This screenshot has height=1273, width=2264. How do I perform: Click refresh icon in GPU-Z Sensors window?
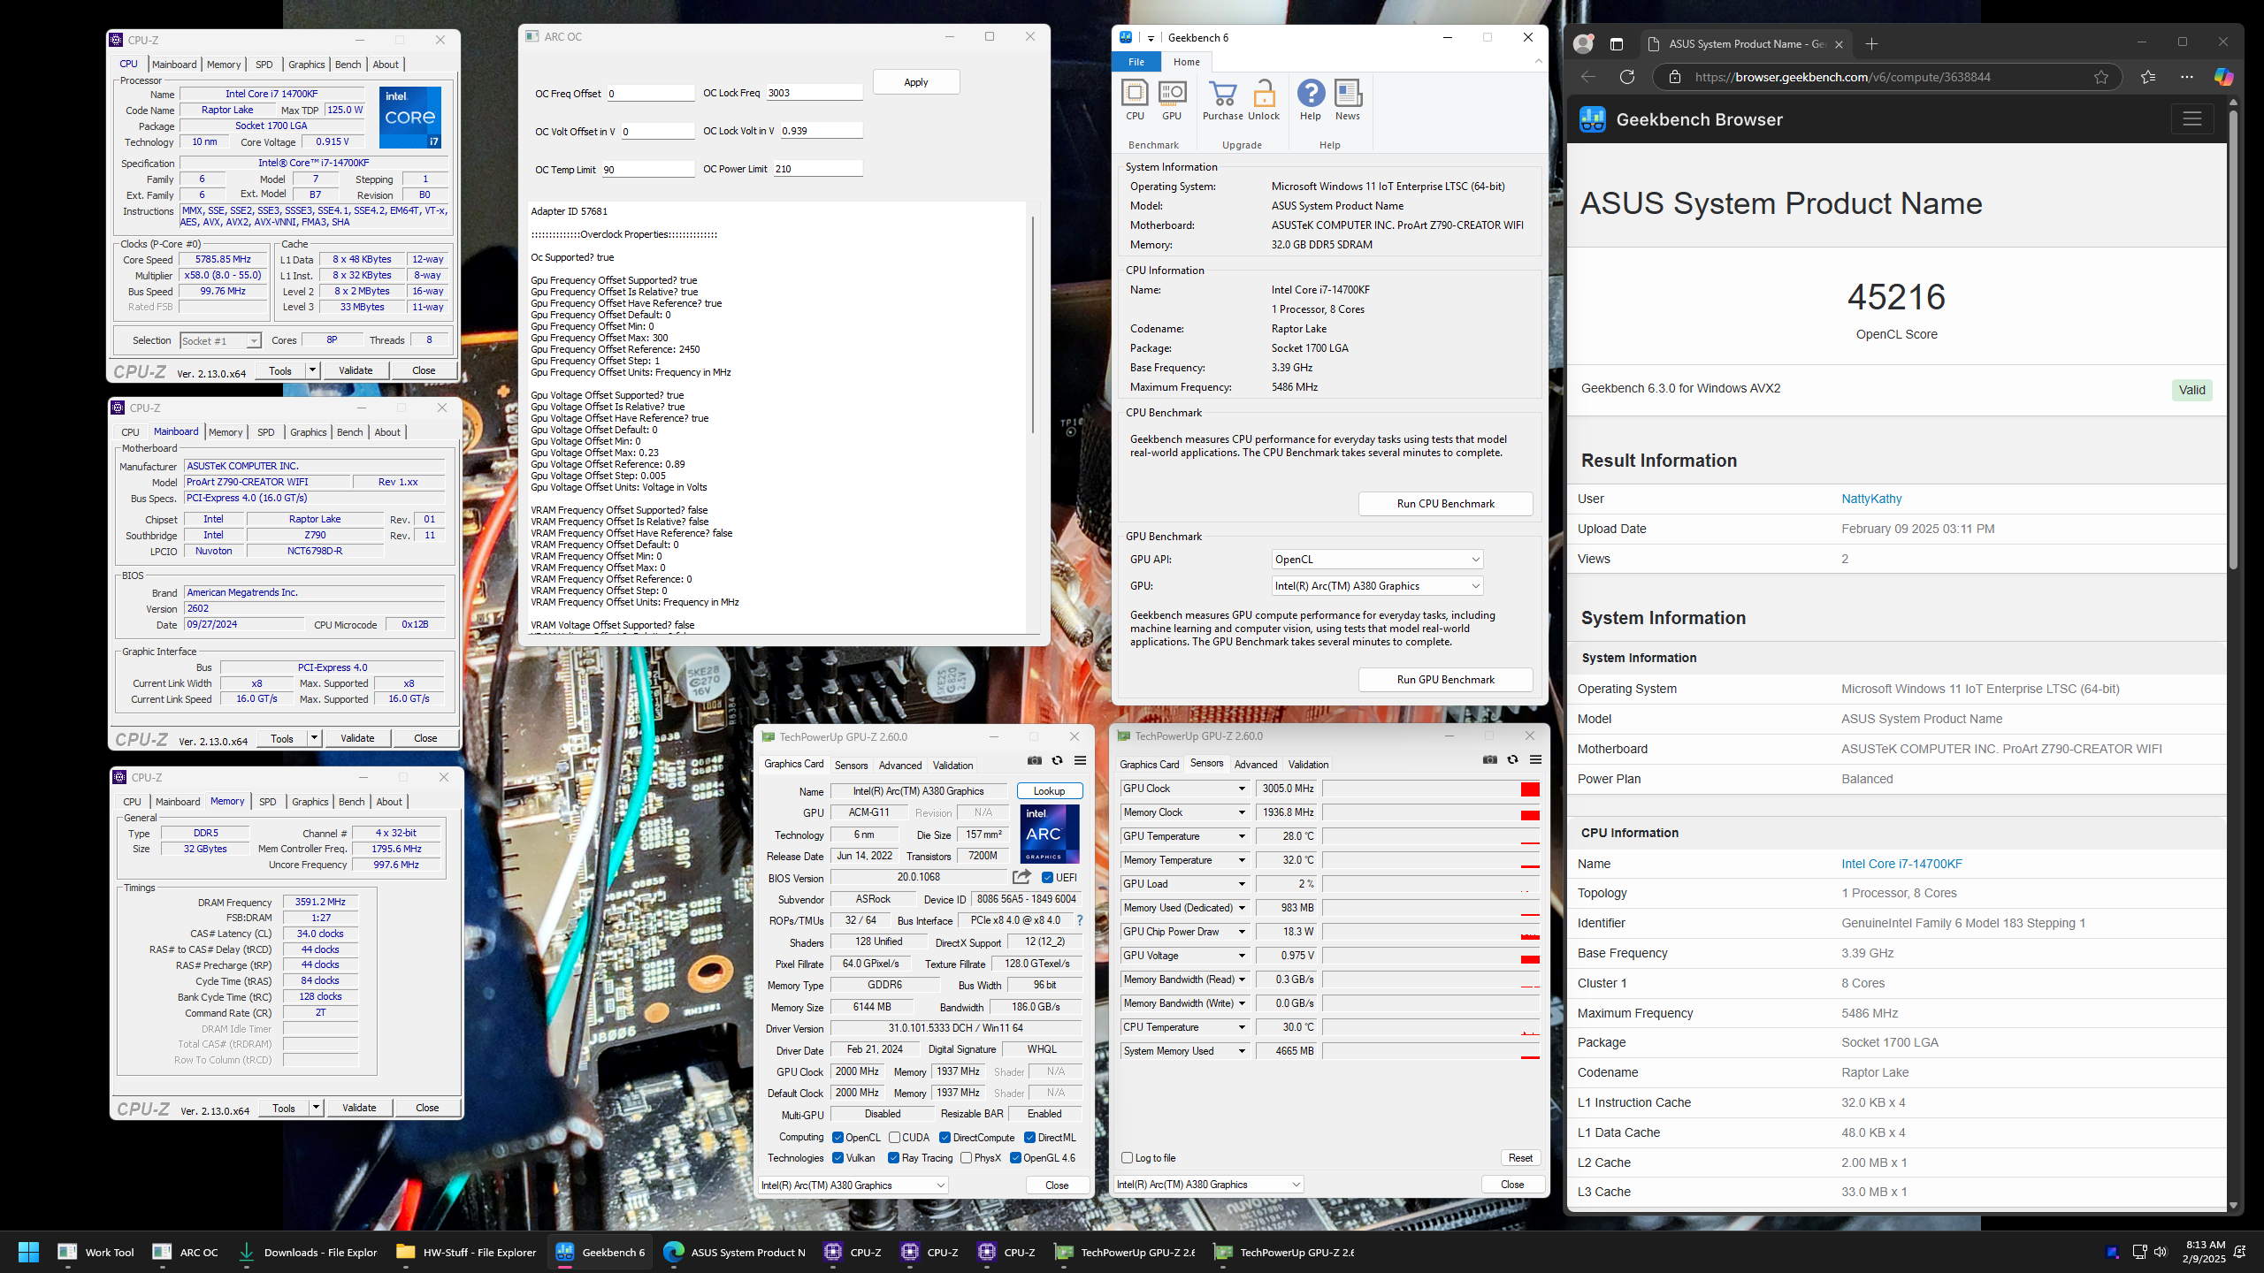coord(1512,759)
